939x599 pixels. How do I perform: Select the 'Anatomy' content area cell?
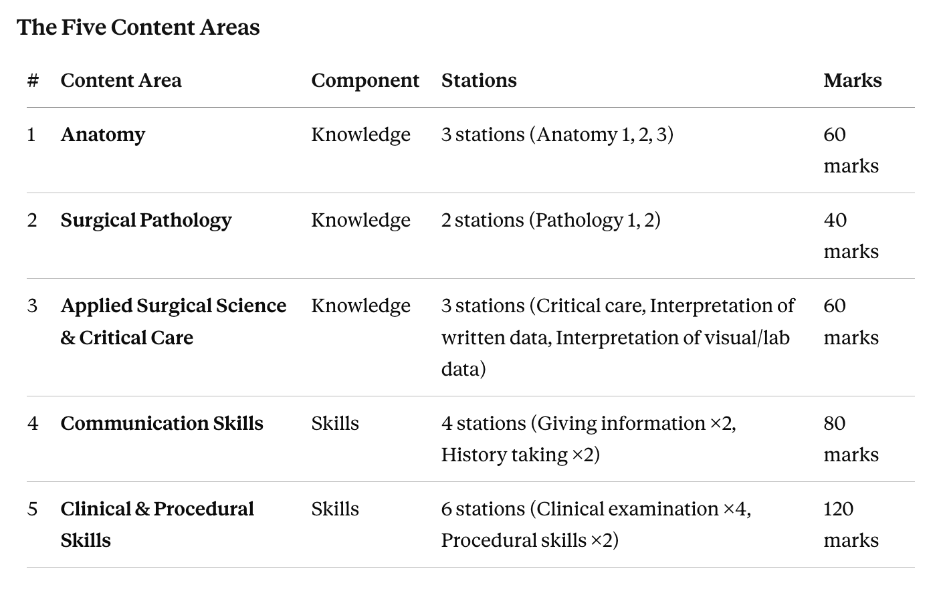103,134
